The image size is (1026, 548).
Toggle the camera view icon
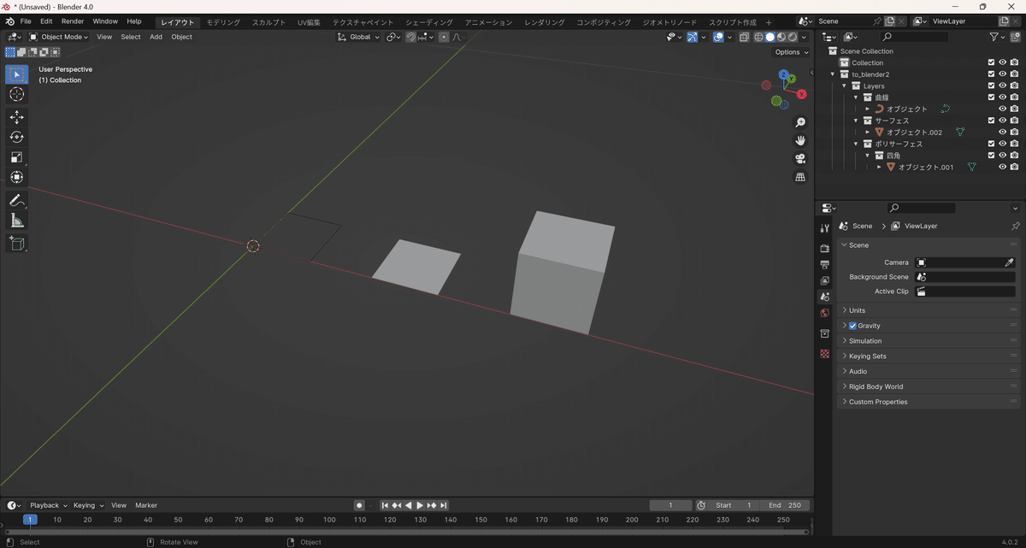[800, 158]
